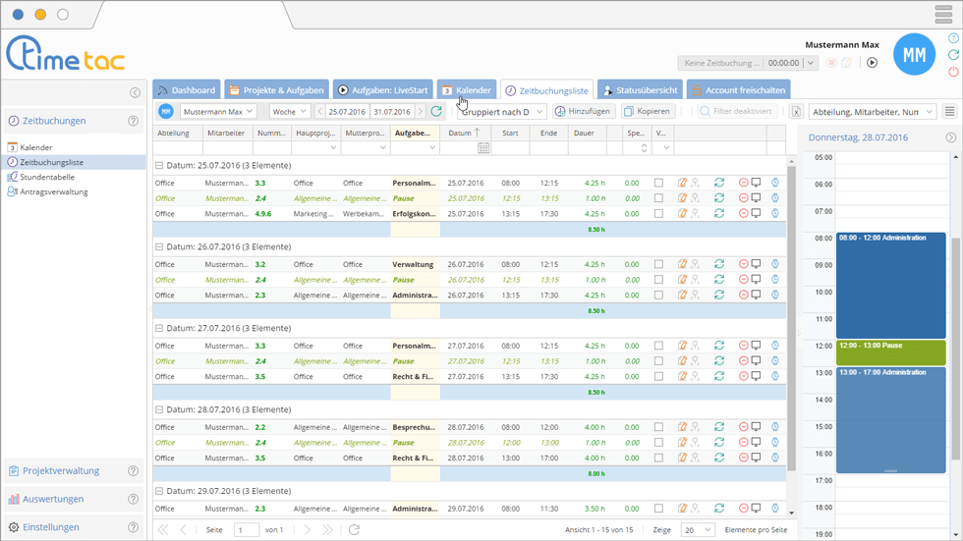Click the Excel export icon
This screenshot has width=963, height=541.
click(x=796, y=112)
